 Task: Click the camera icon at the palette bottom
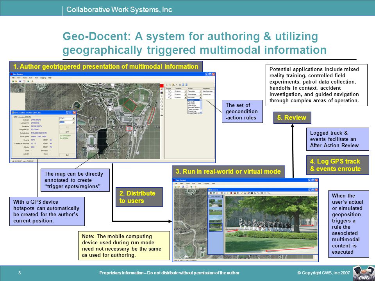click(x=162, y=116)
